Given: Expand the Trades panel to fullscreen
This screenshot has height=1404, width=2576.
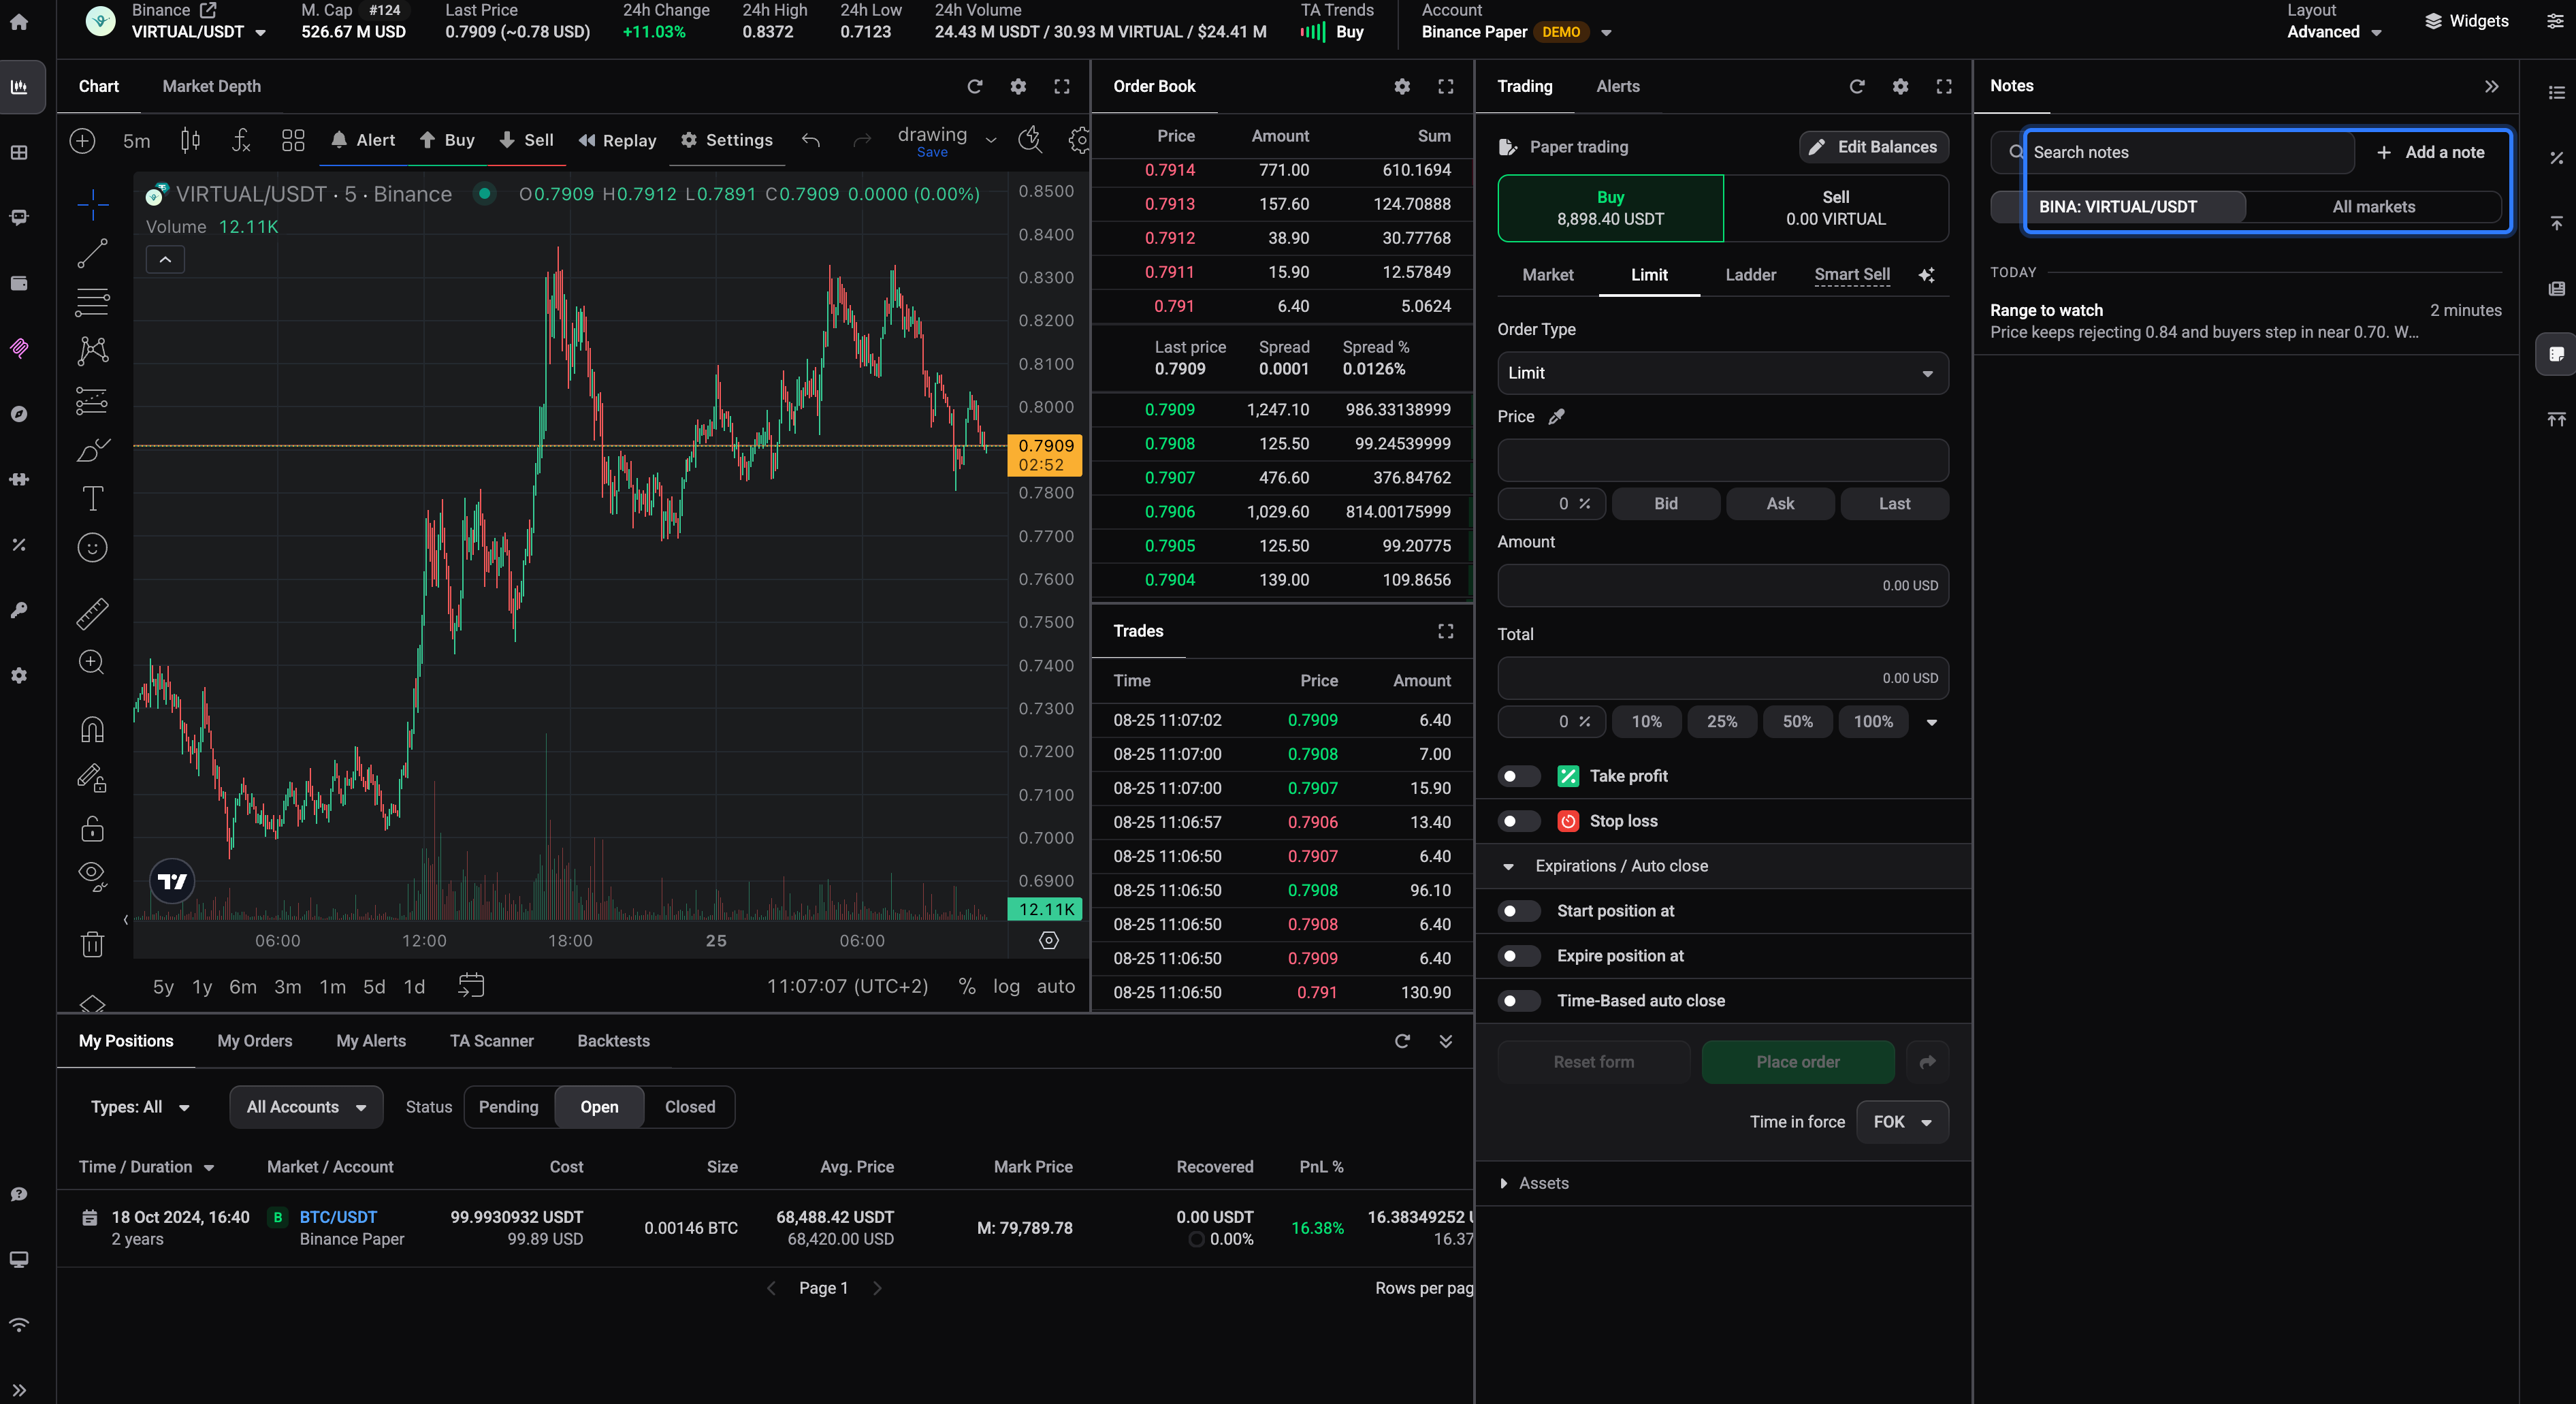Looking at the screenshot, I should pyautogui.click(x=1446, y=631).
